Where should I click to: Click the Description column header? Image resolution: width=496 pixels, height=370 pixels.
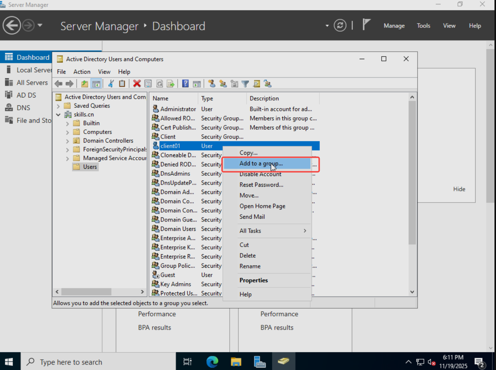pyautogui.click(x=283, y=98)
